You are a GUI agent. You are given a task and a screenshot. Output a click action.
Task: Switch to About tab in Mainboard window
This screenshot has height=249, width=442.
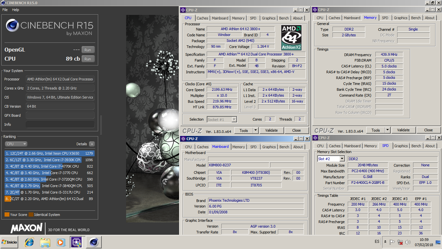click(298, 147)
